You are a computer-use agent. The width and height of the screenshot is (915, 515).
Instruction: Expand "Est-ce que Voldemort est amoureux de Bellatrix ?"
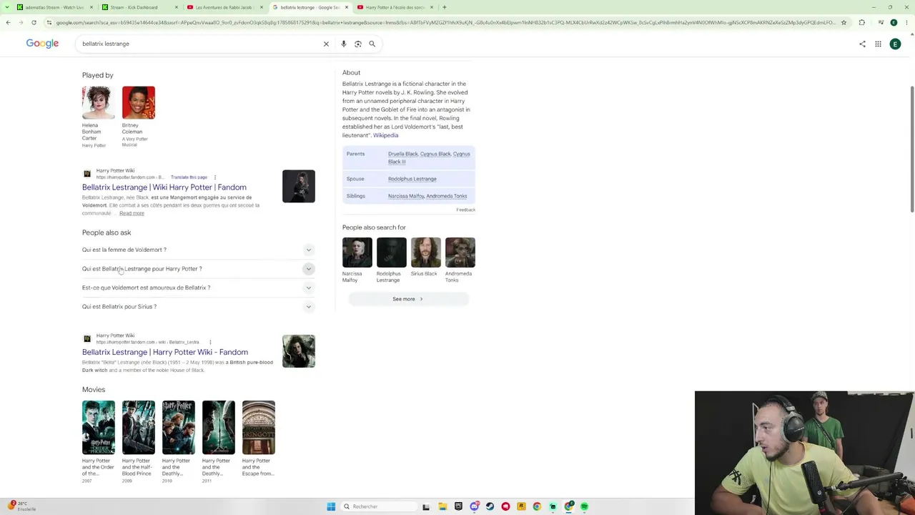point(198,288)
